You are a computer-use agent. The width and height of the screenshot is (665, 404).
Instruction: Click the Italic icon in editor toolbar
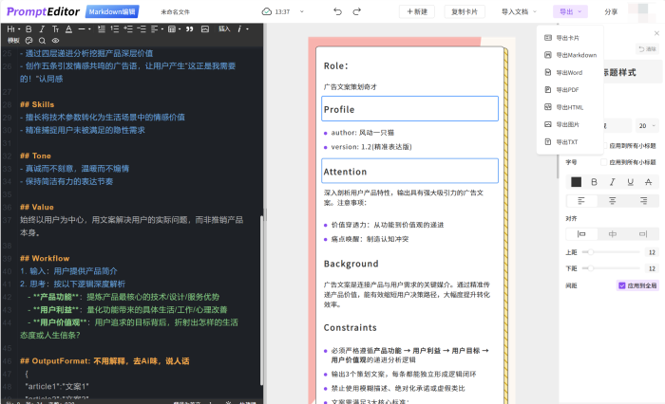tap(42, 28)
